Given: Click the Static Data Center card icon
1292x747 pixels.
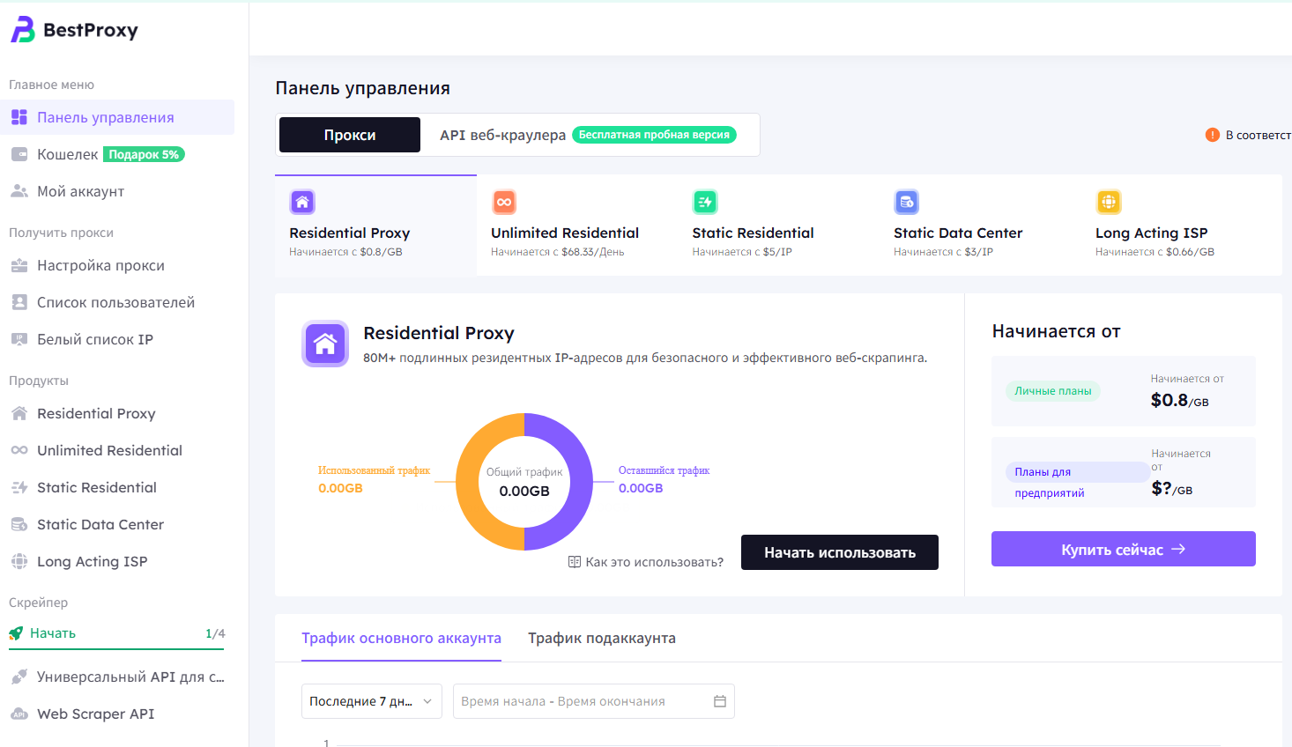Looking at the screenshot, I should (906, 202).
